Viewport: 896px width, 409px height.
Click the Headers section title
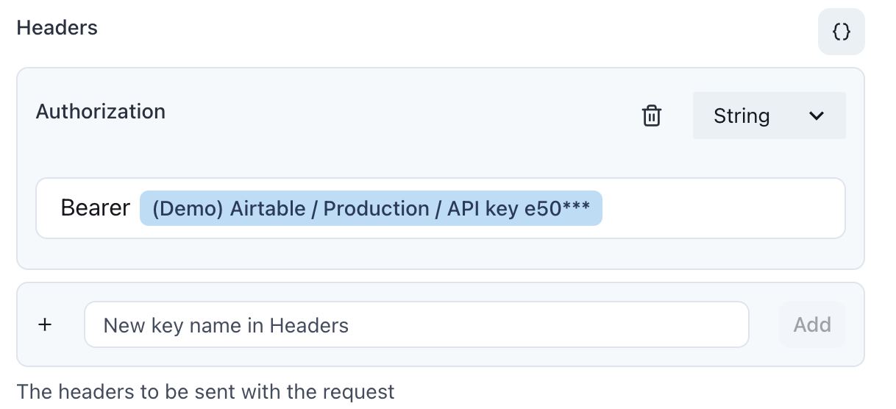click(x=57, y=28)
